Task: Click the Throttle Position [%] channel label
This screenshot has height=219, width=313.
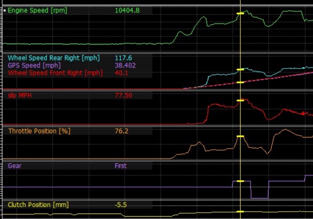Action: point(39,131)
